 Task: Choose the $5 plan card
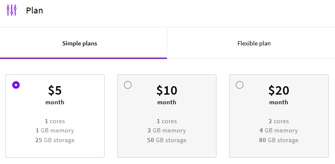[x=55, y=116]
